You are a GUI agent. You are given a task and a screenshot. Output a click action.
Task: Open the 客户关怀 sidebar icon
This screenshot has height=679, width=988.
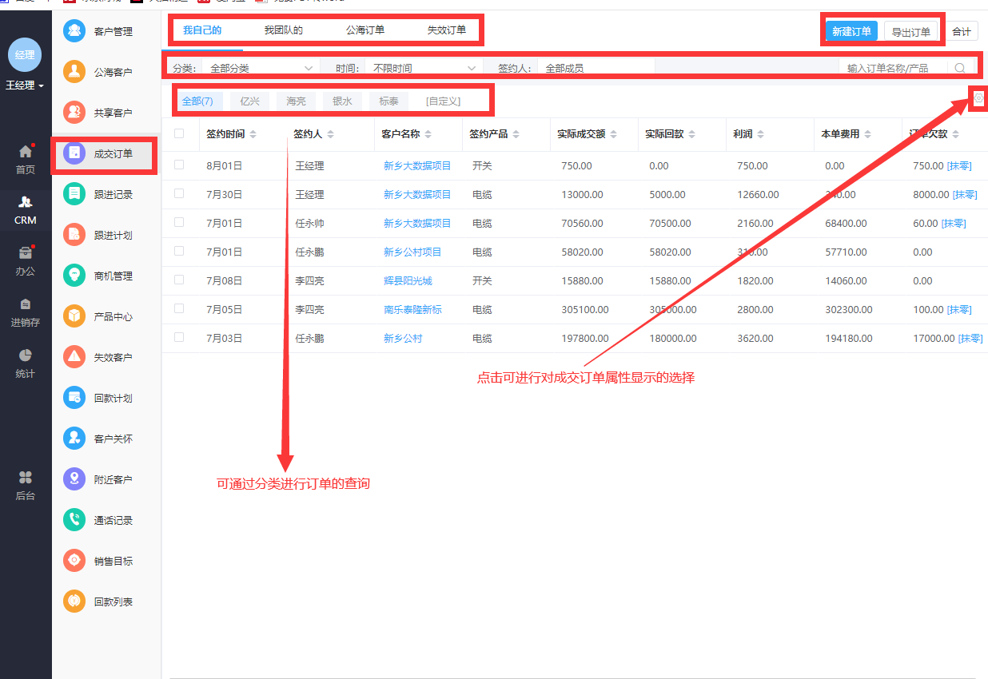pyautogui.click(x=74, y=439)
